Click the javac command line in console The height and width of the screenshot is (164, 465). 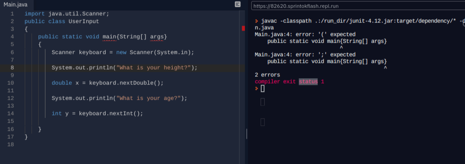(360, 21)
